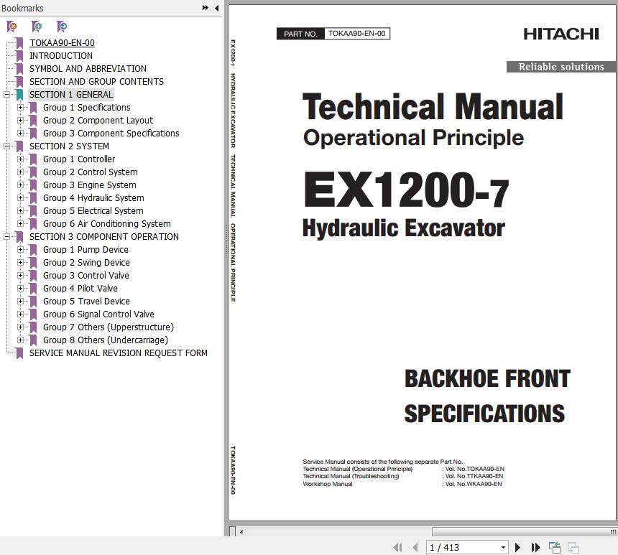The image size is (618, 555).
Task: Expand Group 1 Specifications bookmark
Action: (21, 108)
